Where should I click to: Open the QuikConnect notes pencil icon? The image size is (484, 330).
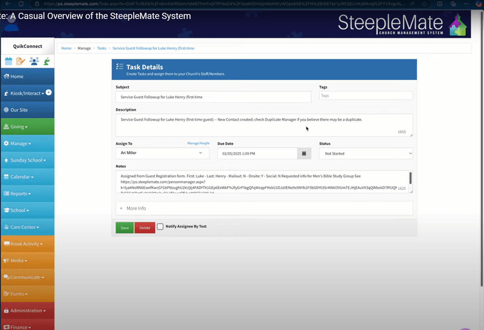point(20,61)
